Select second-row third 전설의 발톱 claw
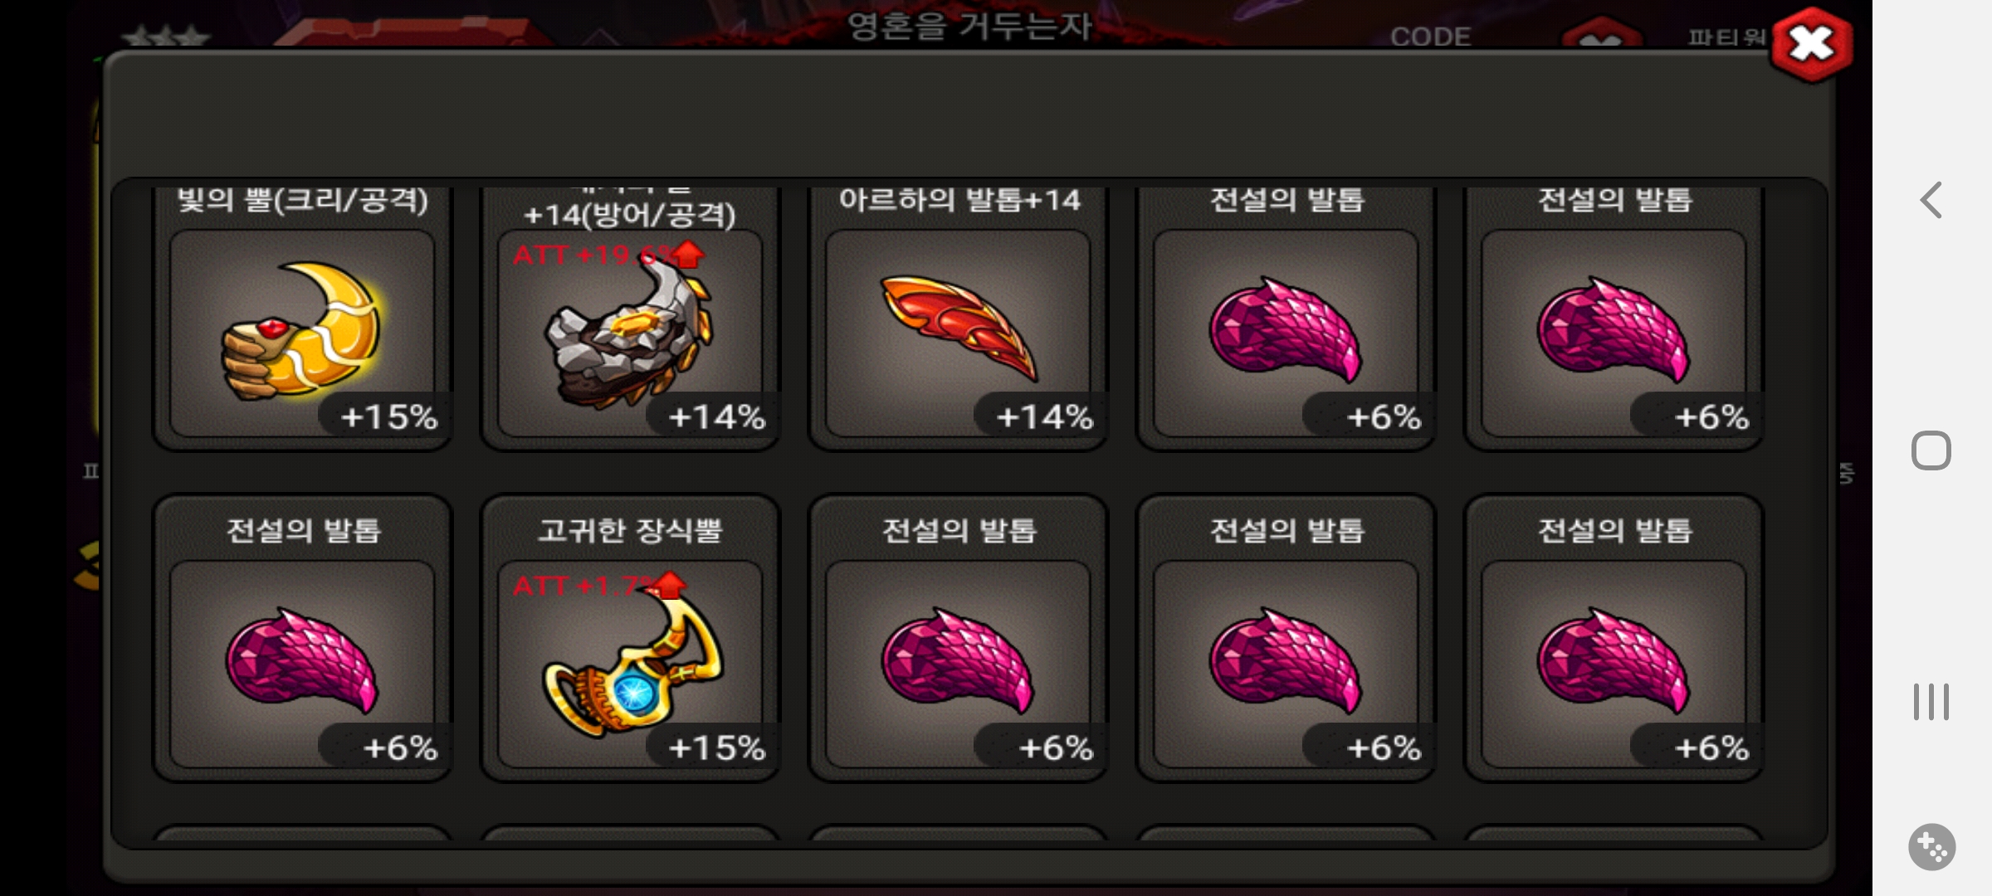This screenshot has width=1992, height=896. pos(958,639)
